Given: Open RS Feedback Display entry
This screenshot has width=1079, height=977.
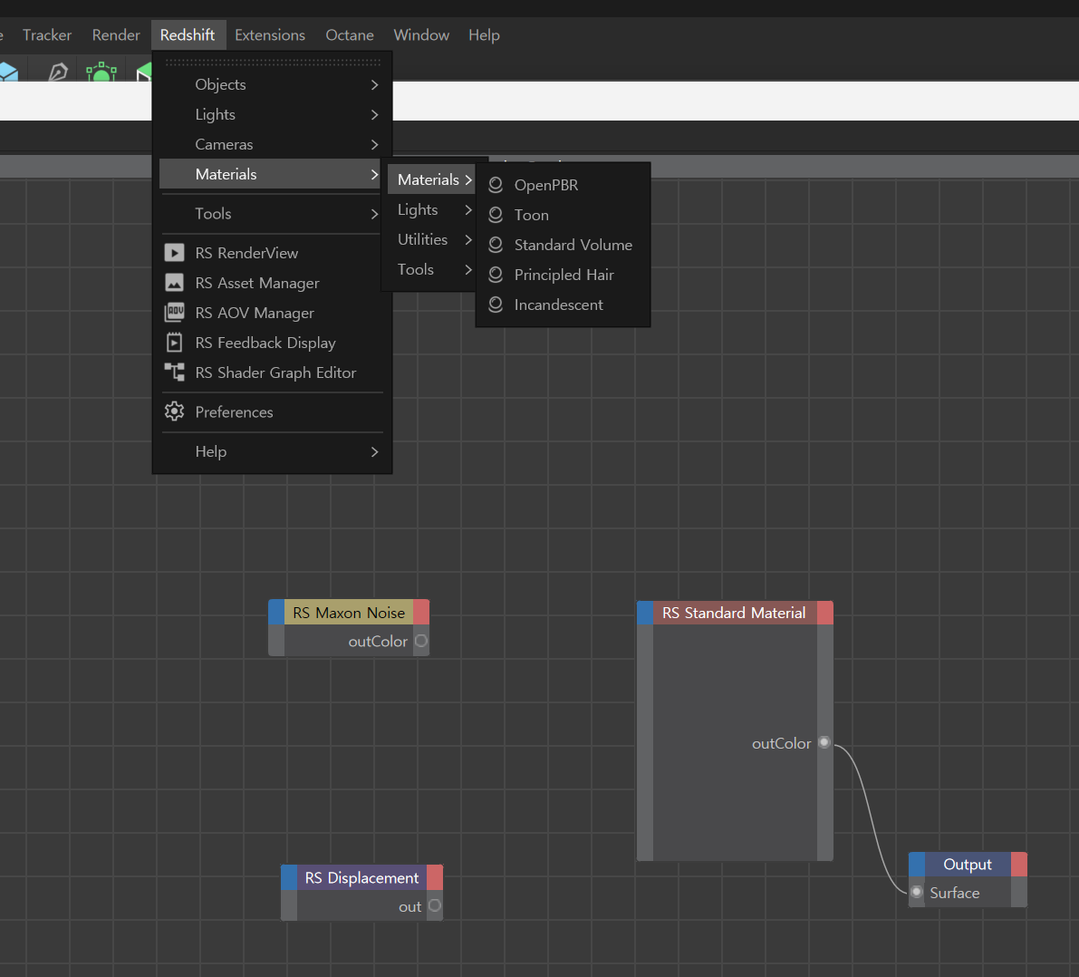Looking at the screenshot, I should (272, 343).
